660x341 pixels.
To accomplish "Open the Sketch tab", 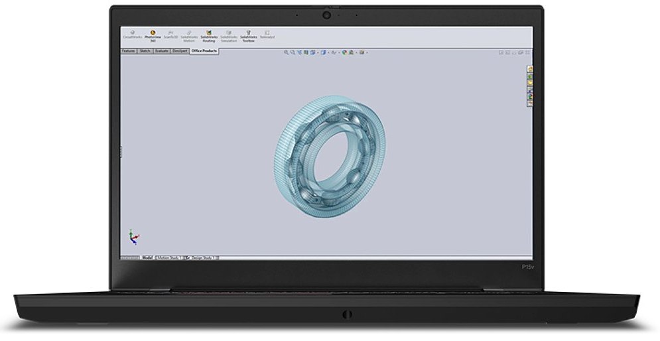I will pos(145,50).
